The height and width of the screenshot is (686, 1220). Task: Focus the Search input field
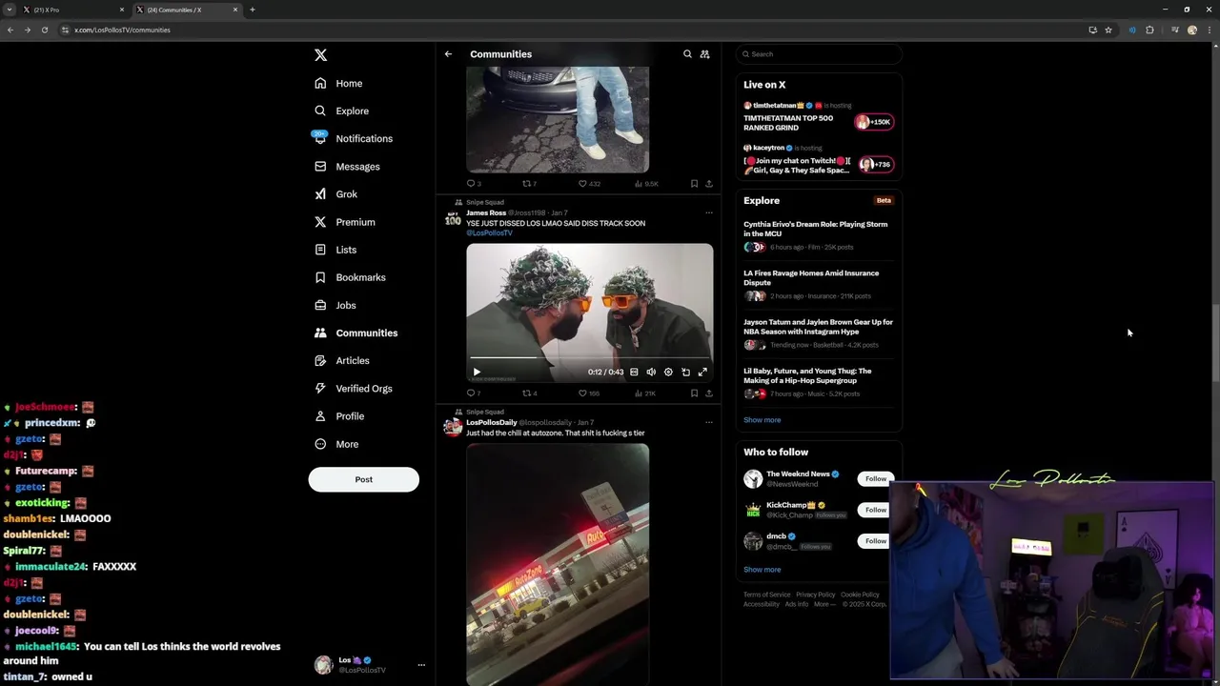[819, 54]
